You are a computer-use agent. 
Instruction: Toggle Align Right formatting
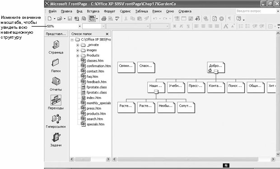[x=210, y=27]
